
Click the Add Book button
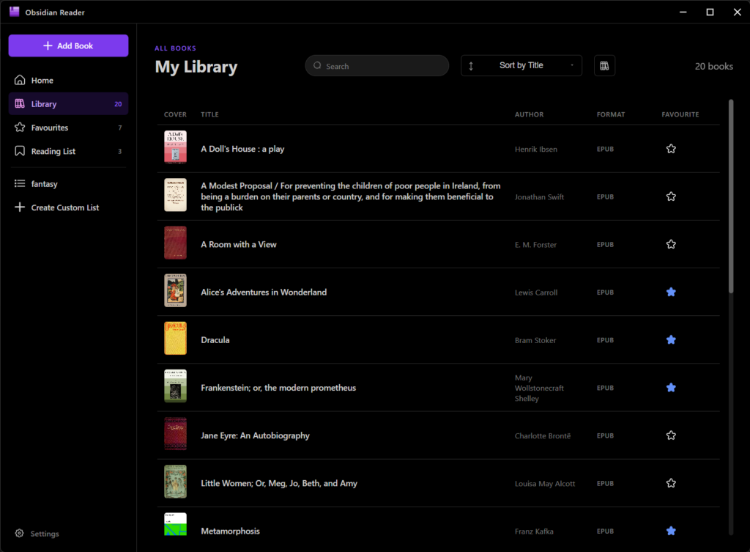[x=68, y=45]
